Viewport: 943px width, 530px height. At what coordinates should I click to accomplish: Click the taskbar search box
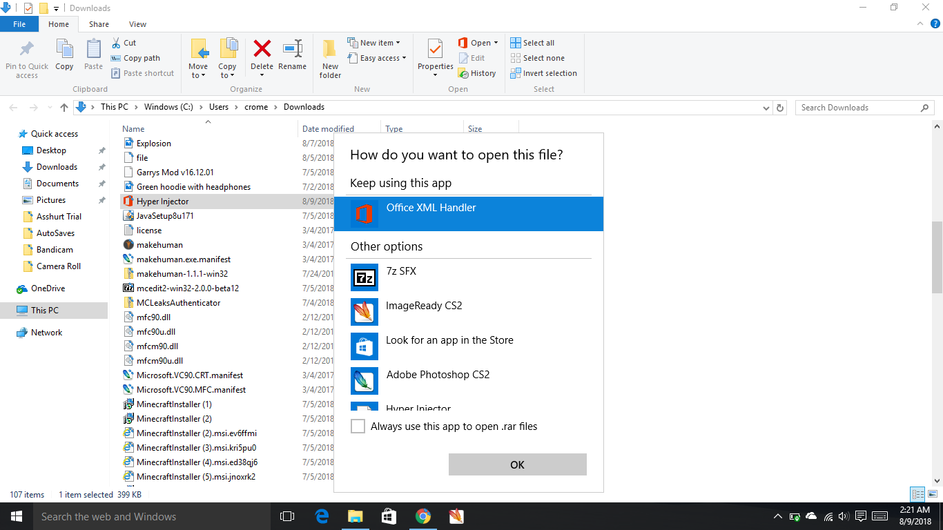[x=151, y=516]
